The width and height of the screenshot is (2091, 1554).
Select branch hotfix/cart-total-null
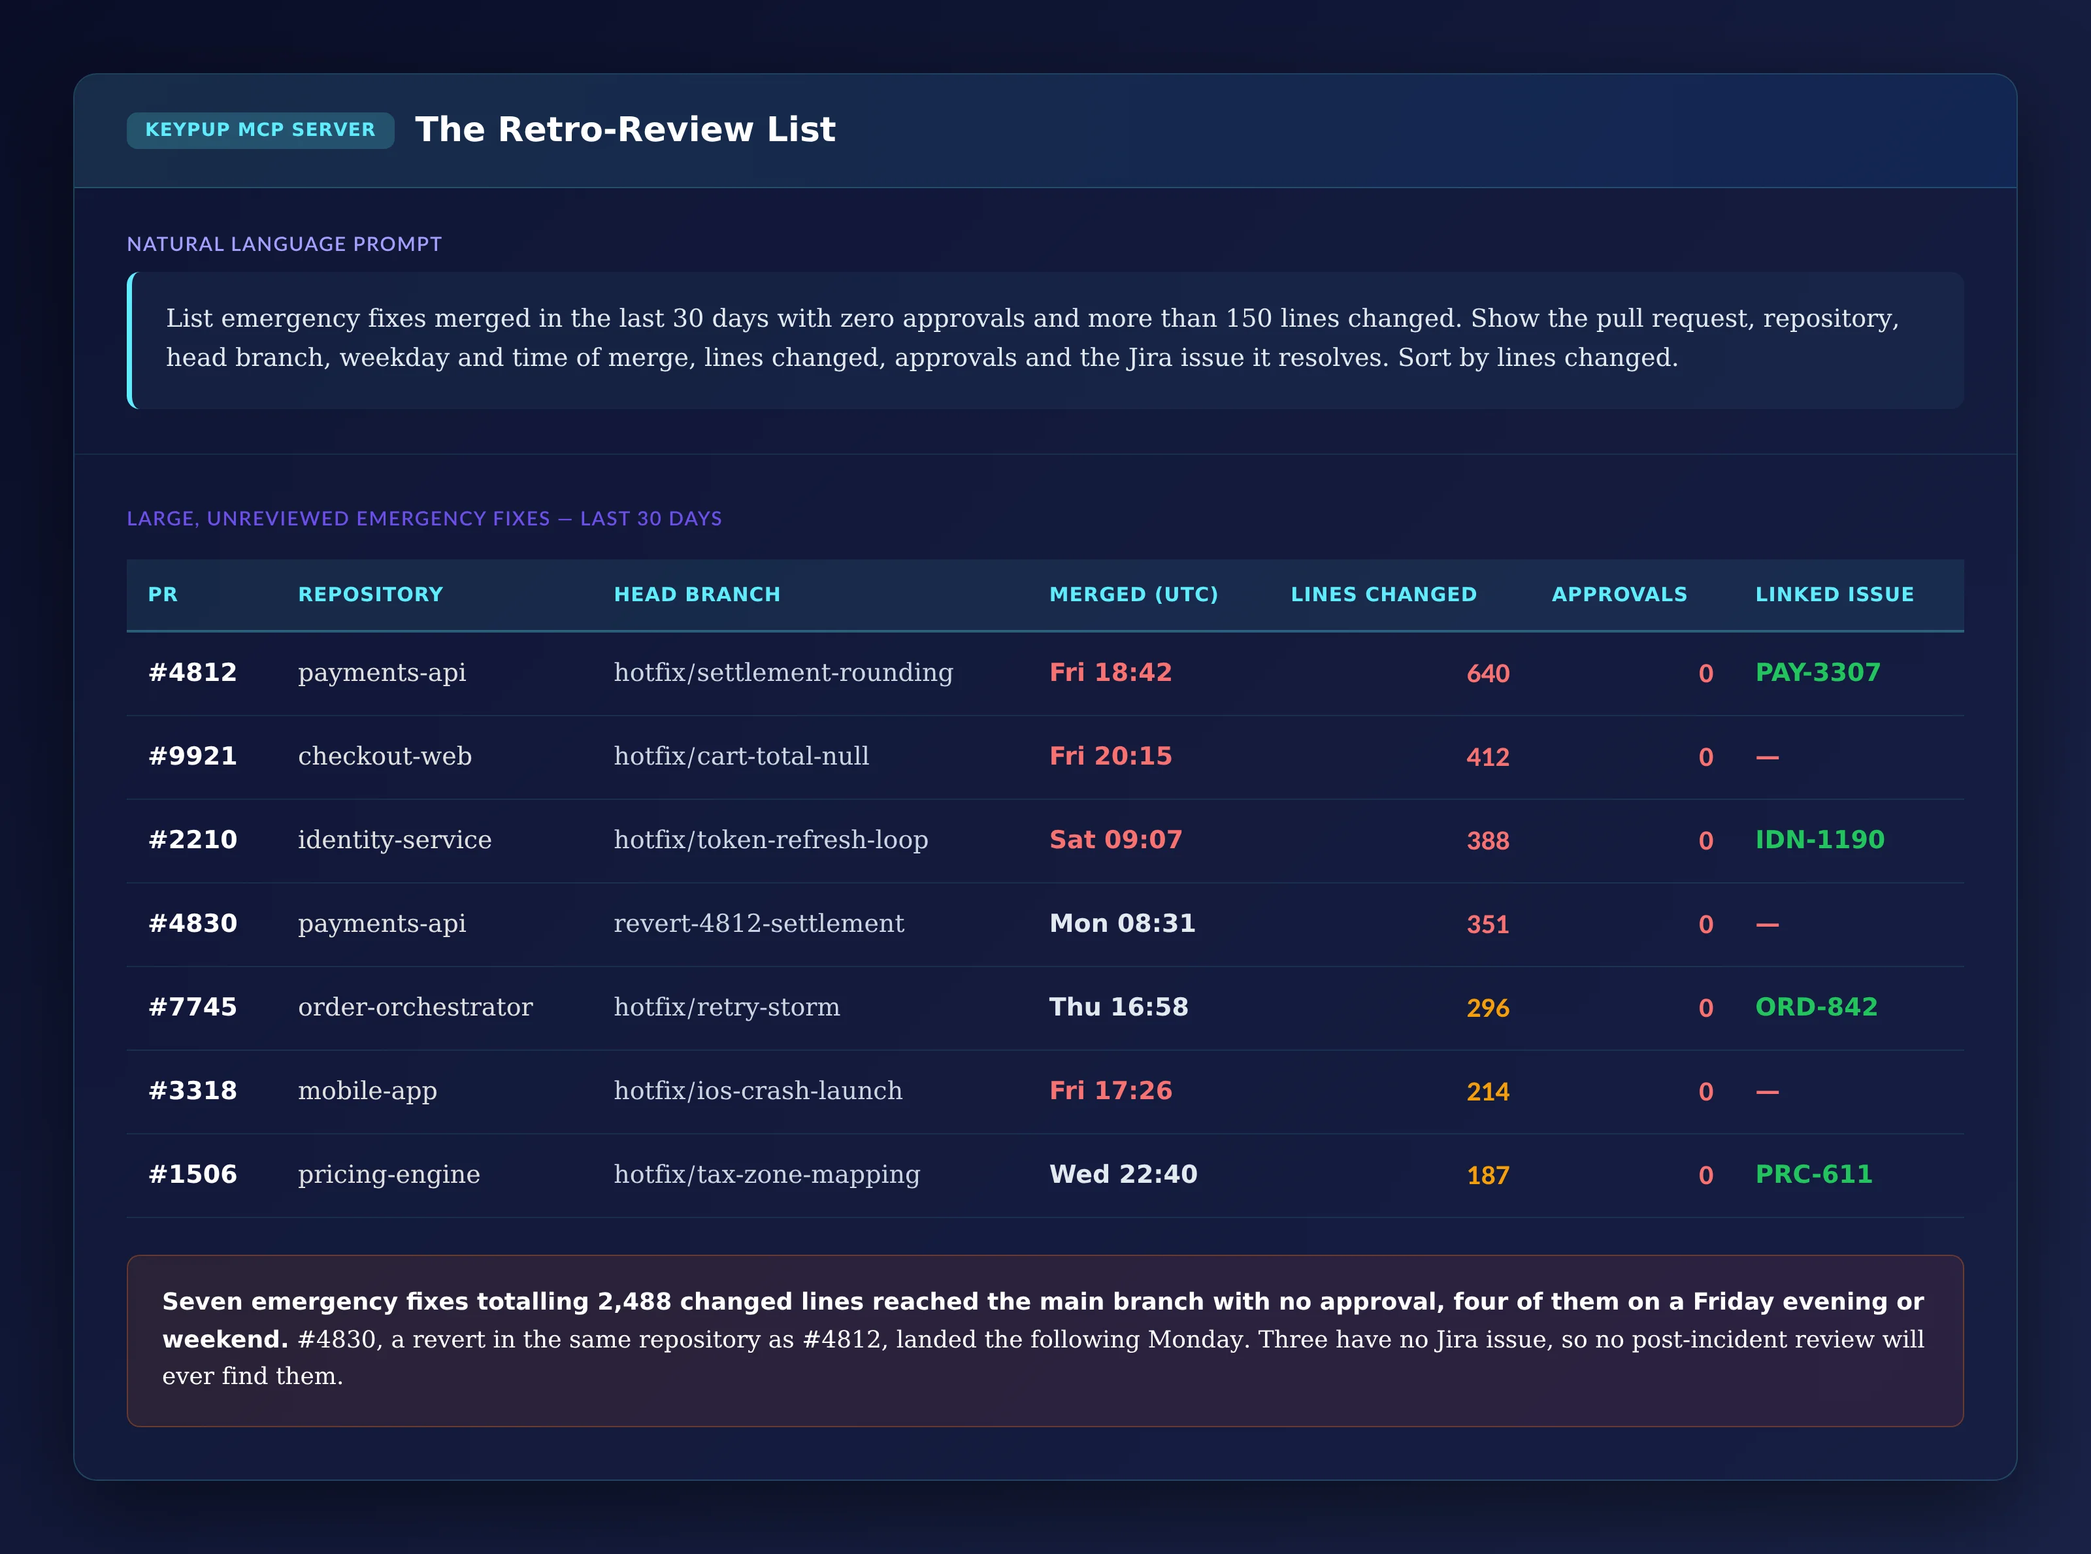click(x=741, y=756)
